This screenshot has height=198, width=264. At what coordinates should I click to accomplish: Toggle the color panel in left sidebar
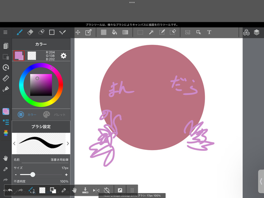pyautogui.click(x=6, y=112)
